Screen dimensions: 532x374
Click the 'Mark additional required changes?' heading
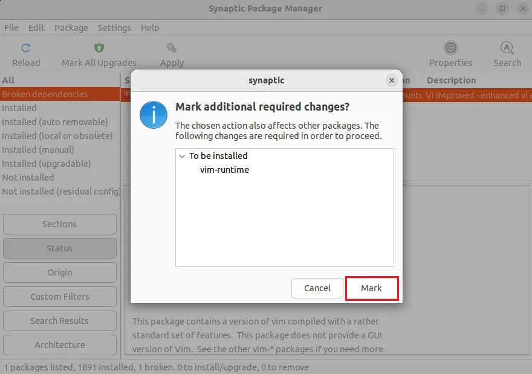click(262, 107)
